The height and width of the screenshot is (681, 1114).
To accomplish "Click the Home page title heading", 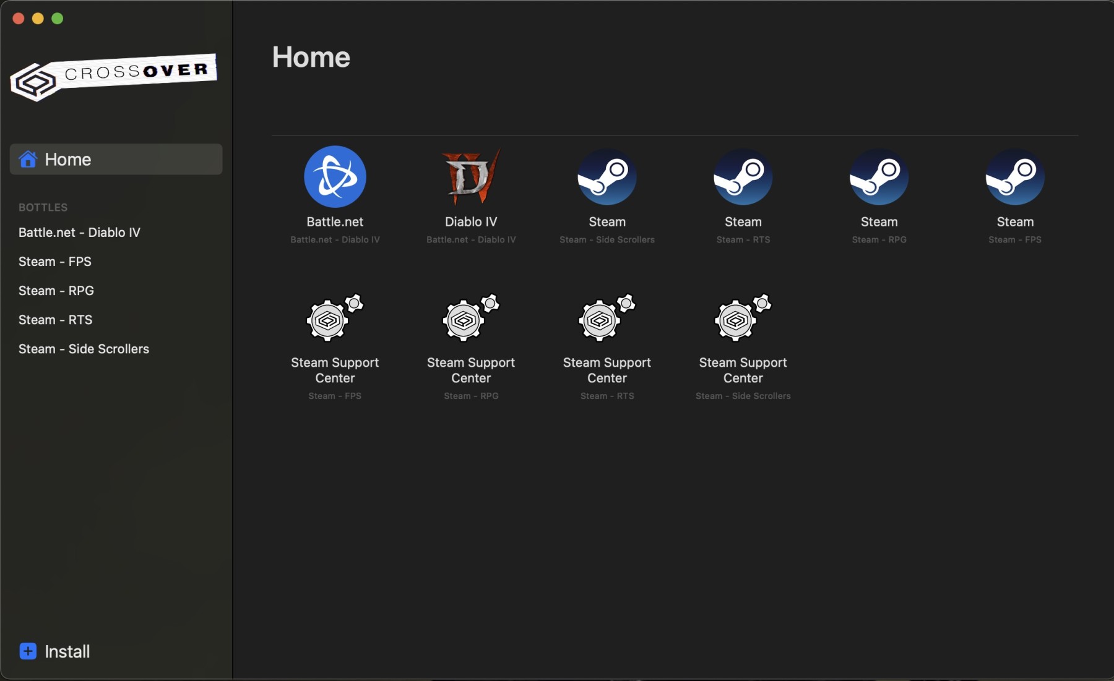I will tap(311, 57).
